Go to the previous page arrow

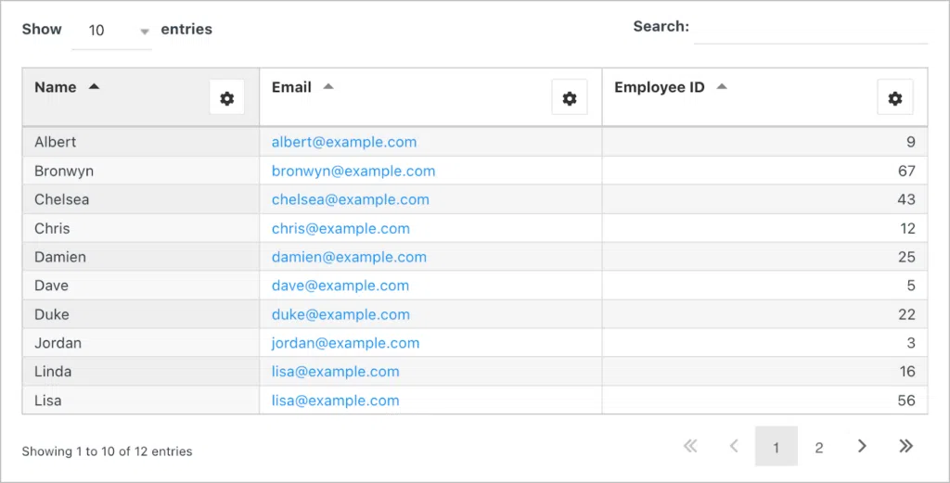coord(734,447)
